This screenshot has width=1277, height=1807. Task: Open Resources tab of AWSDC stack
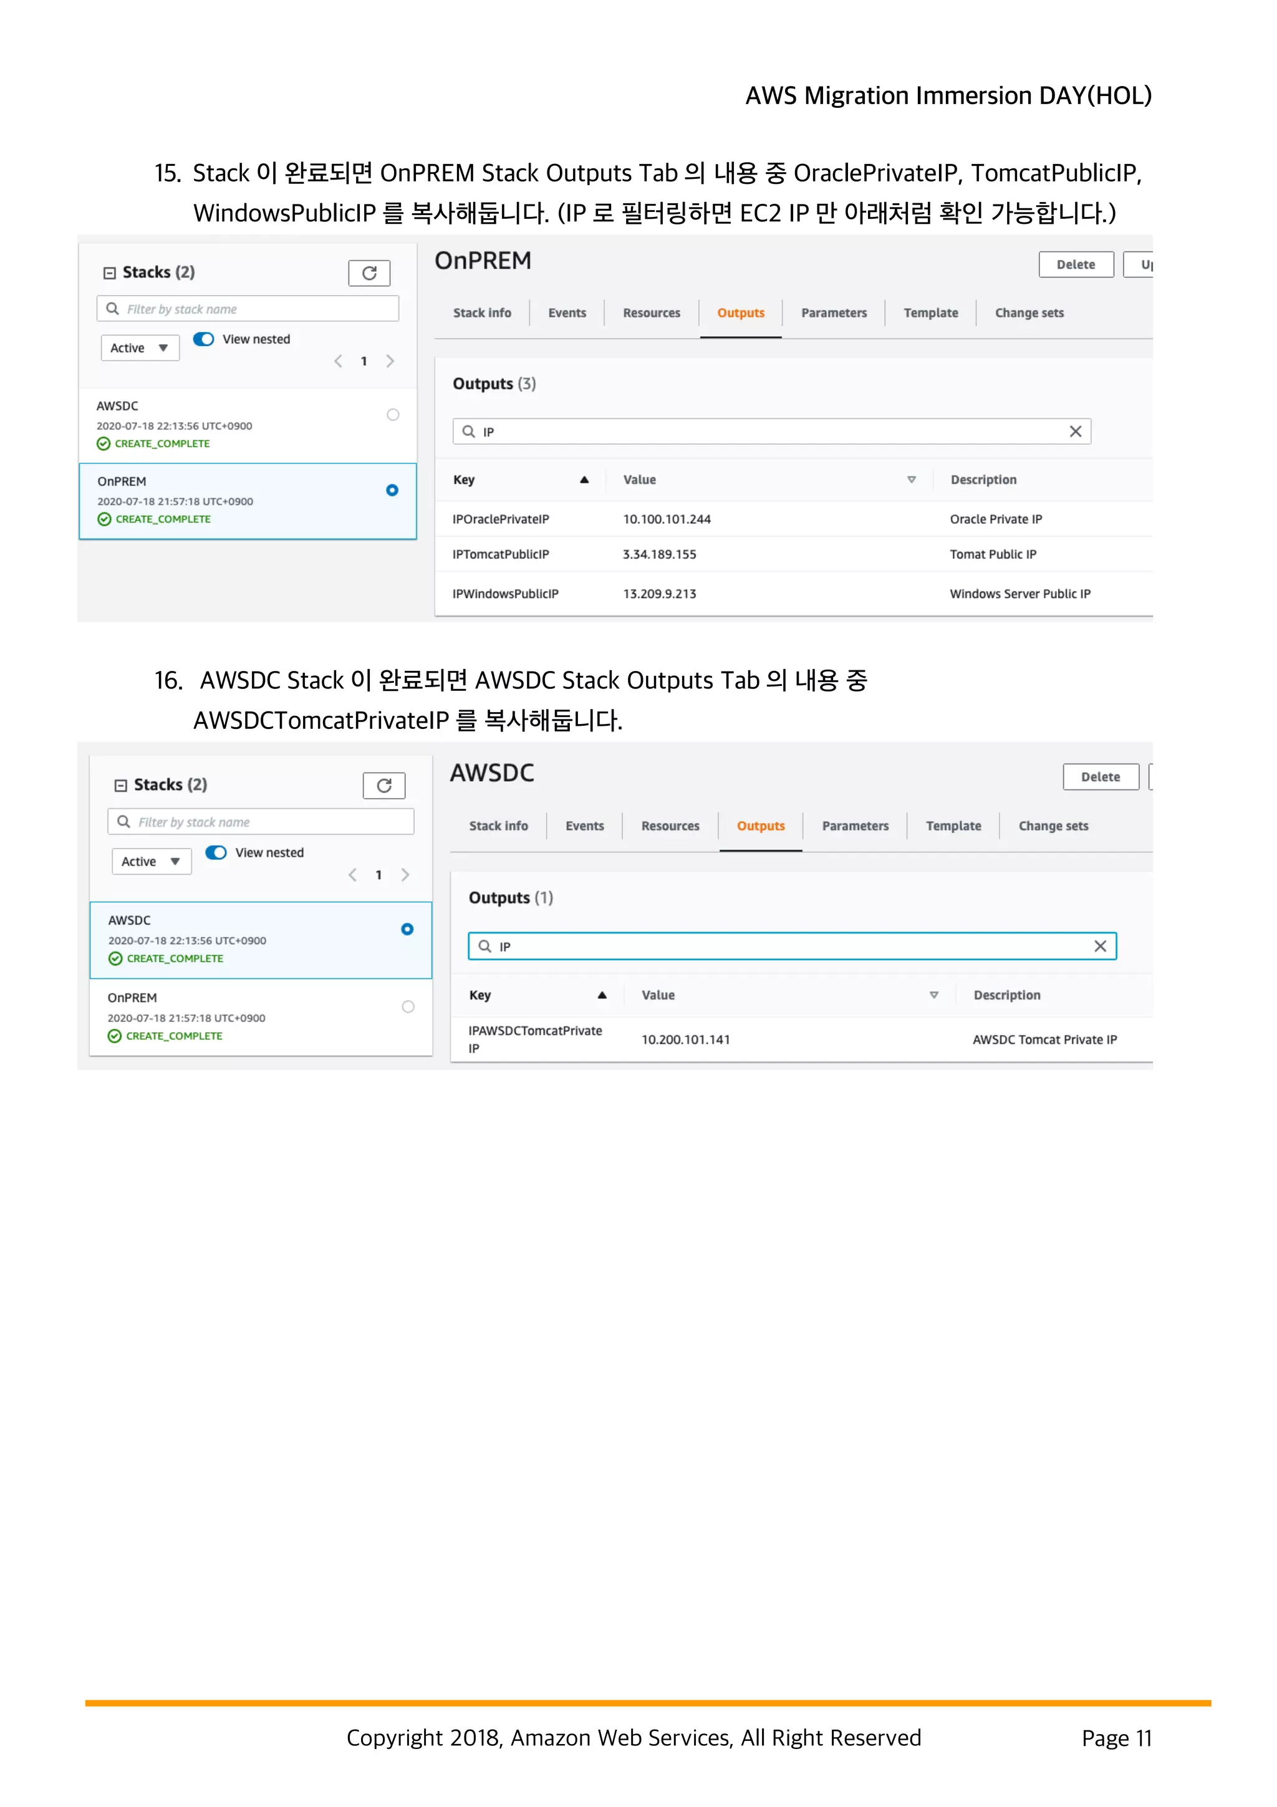click(670, 826)
